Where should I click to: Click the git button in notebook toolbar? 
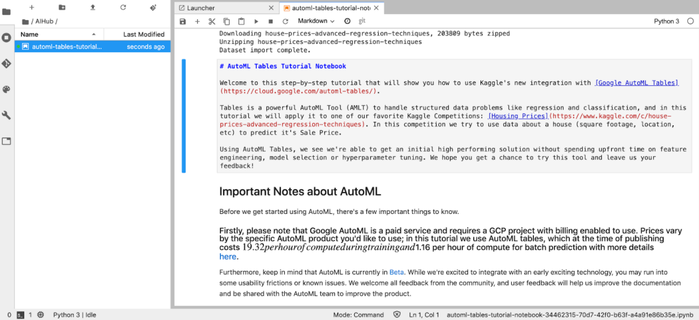(362, 21)
